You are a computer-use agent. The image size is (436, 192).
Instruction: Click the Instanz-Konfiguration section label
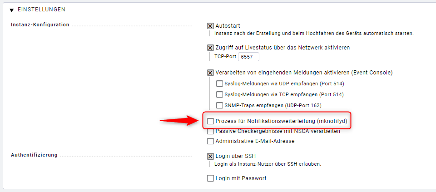click(40, 25)
